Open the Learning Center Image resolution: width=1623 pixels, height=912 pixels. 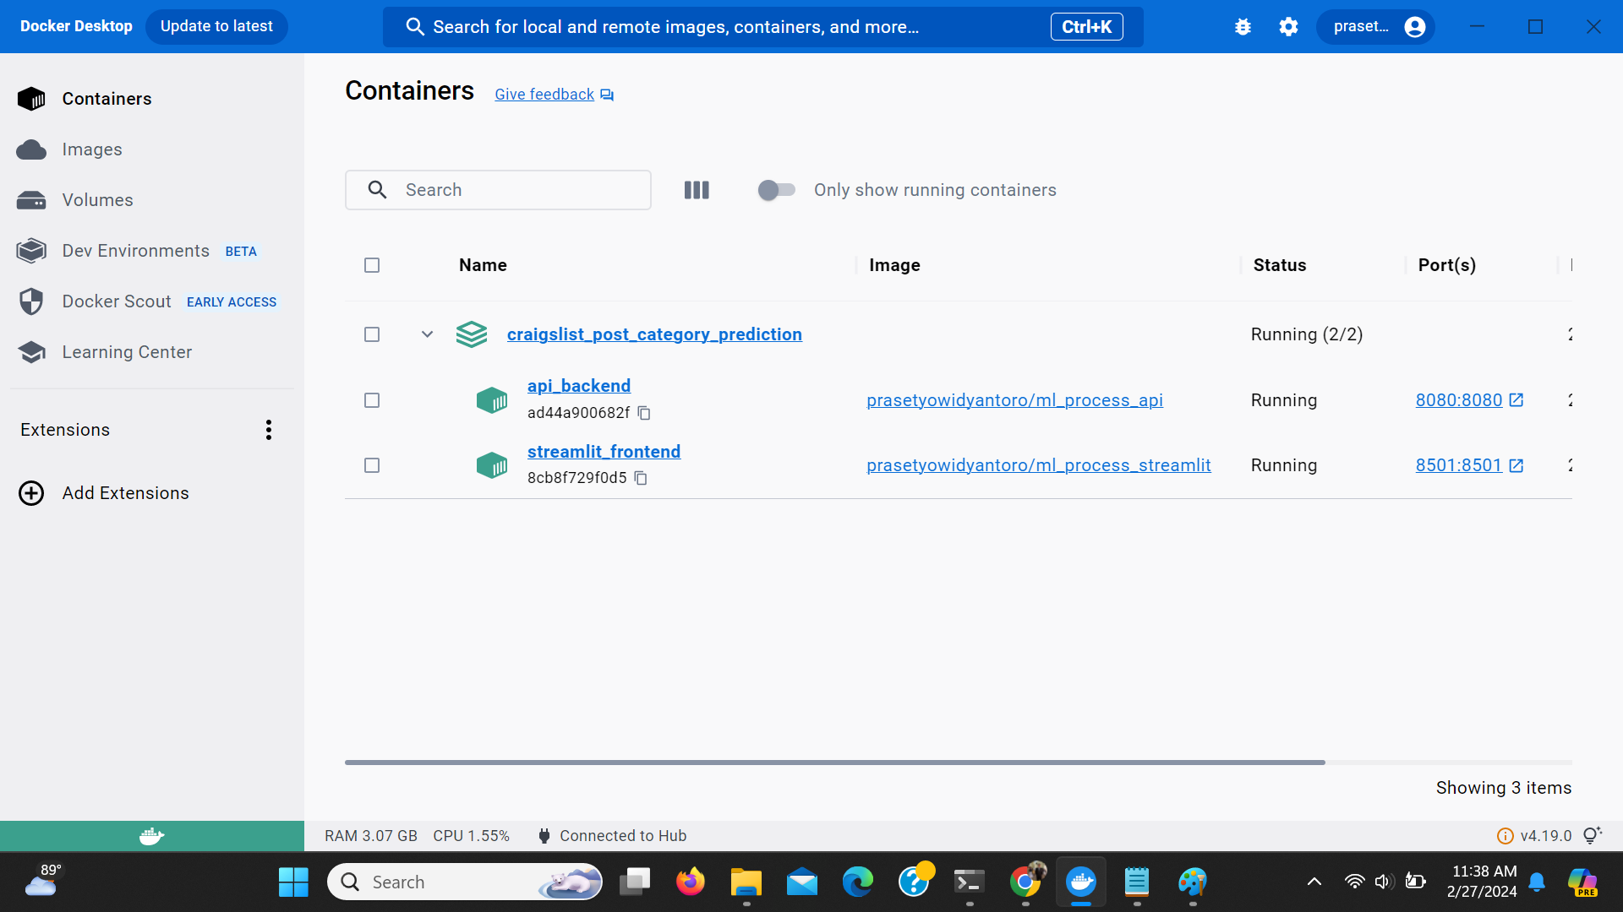click(127, 352)
